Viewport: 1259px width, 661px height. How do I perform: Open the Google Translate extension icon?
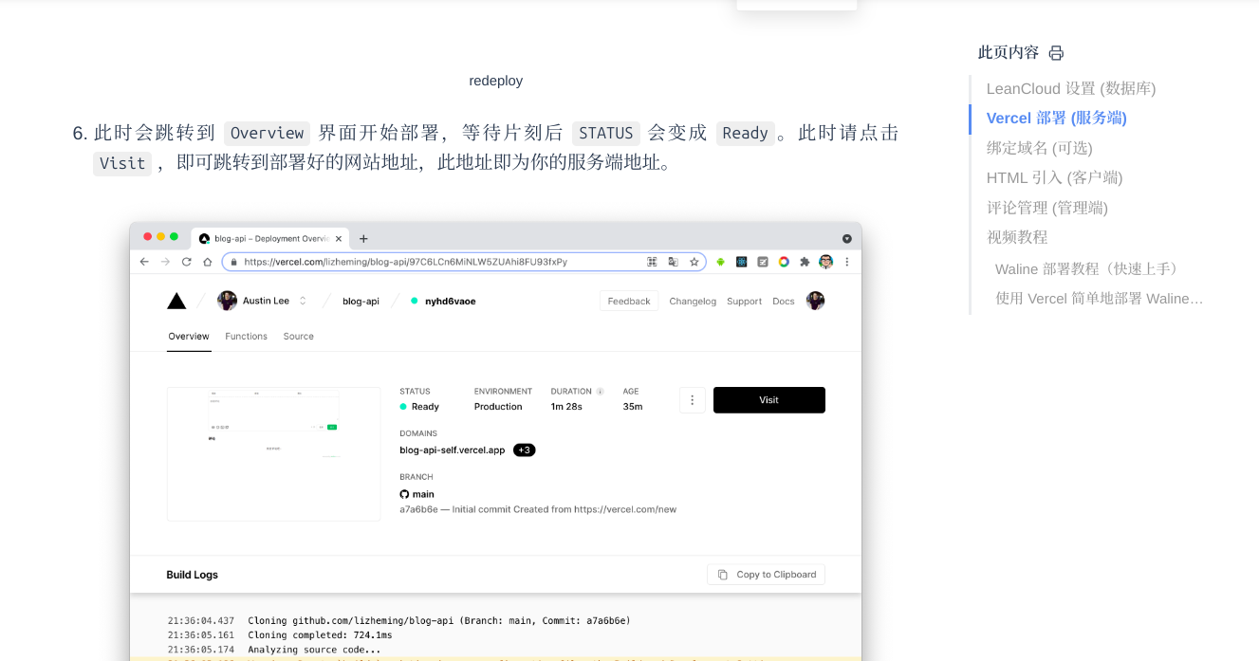[x=675, y=262]
